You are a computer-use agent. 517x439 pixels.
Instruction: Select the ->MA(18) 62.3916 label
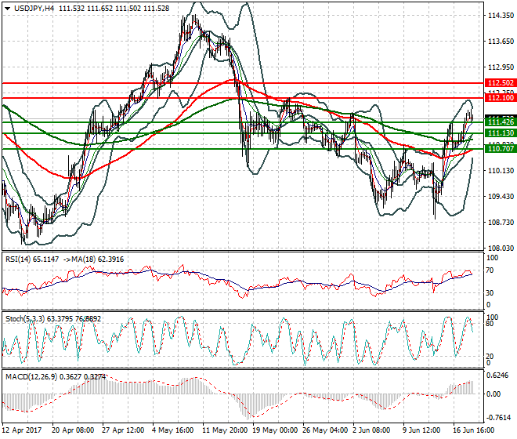pyautogui.click(x=93, y=259)
